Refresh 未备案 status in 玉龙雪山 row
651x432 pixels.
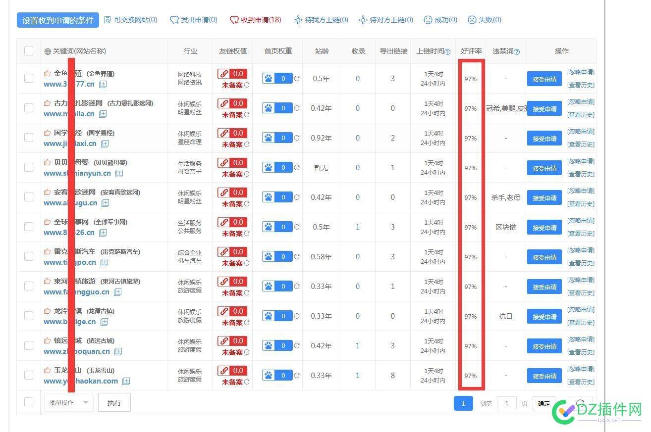point(247,382)
